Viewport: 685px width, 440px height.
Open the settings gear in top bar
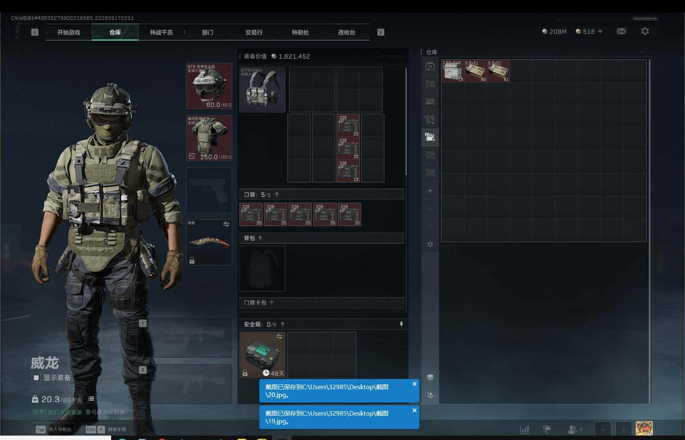point(645,31)
